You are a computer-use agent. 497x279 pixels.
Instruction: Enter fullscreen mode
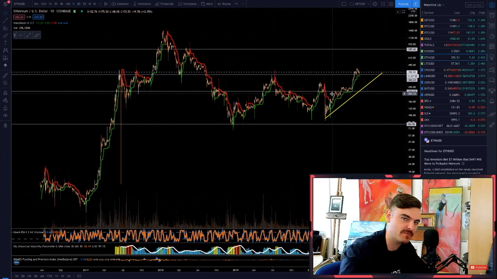383,4
